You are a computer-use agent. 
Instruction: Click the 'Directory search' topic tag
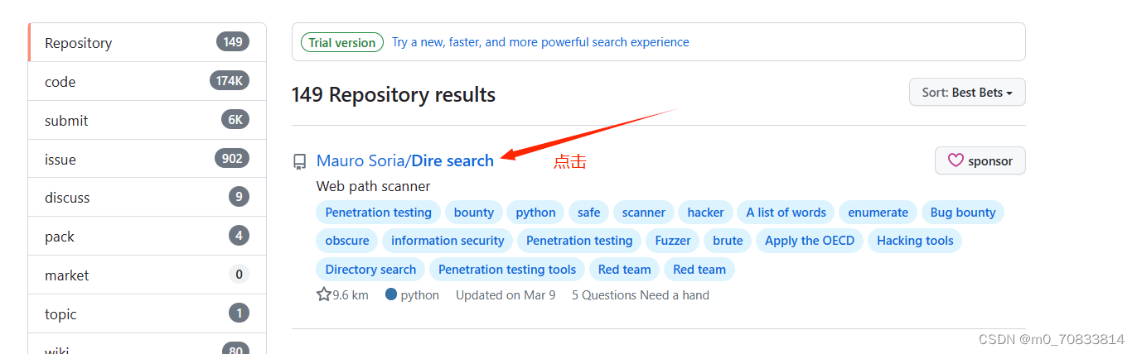pyautogui.click(x=370, y=269)
